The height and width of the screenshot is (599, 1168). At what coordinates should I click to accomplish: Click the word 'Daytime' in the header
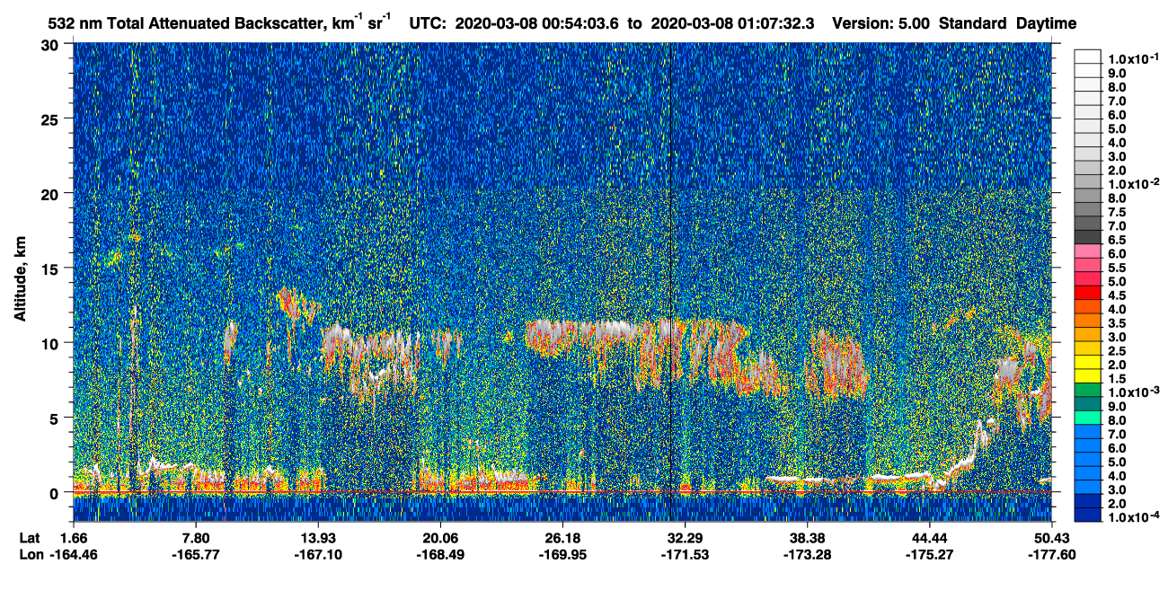(x=1046, y=24)
